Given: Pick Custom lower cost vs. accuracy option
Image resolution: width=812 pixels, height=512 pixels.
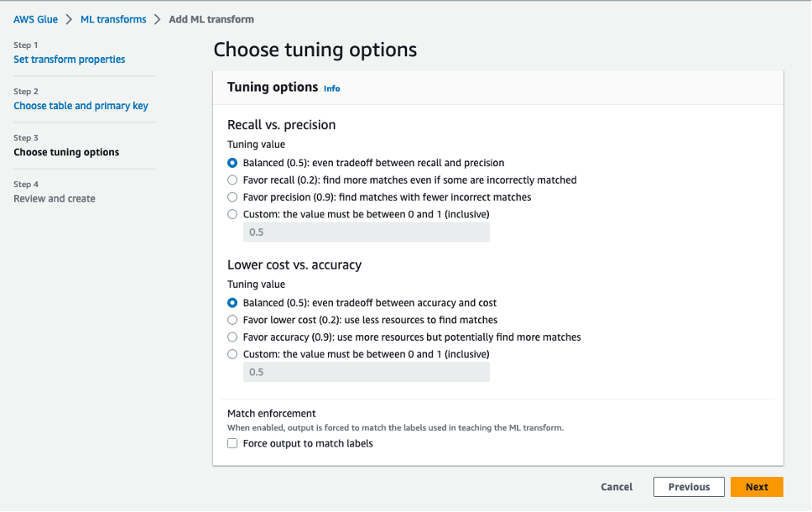Looking at the screenshot, I should [x=232, y=354].
